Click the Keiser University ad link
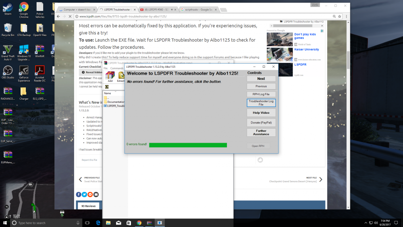Image resolution: width=403 pixels, height=227 pixels. pos(306,49)
